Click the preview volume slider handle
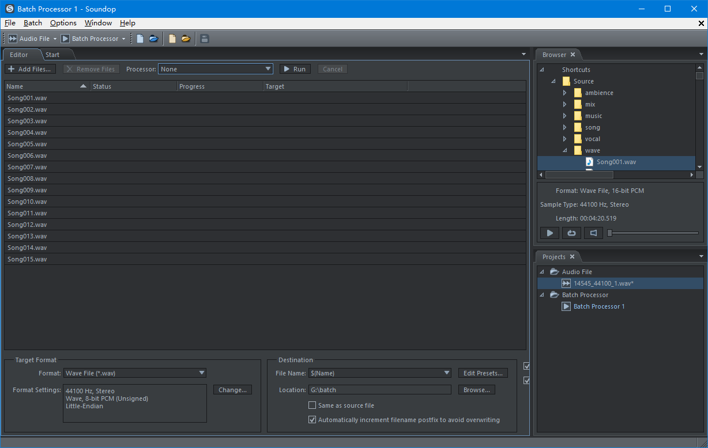 point(609,233)
